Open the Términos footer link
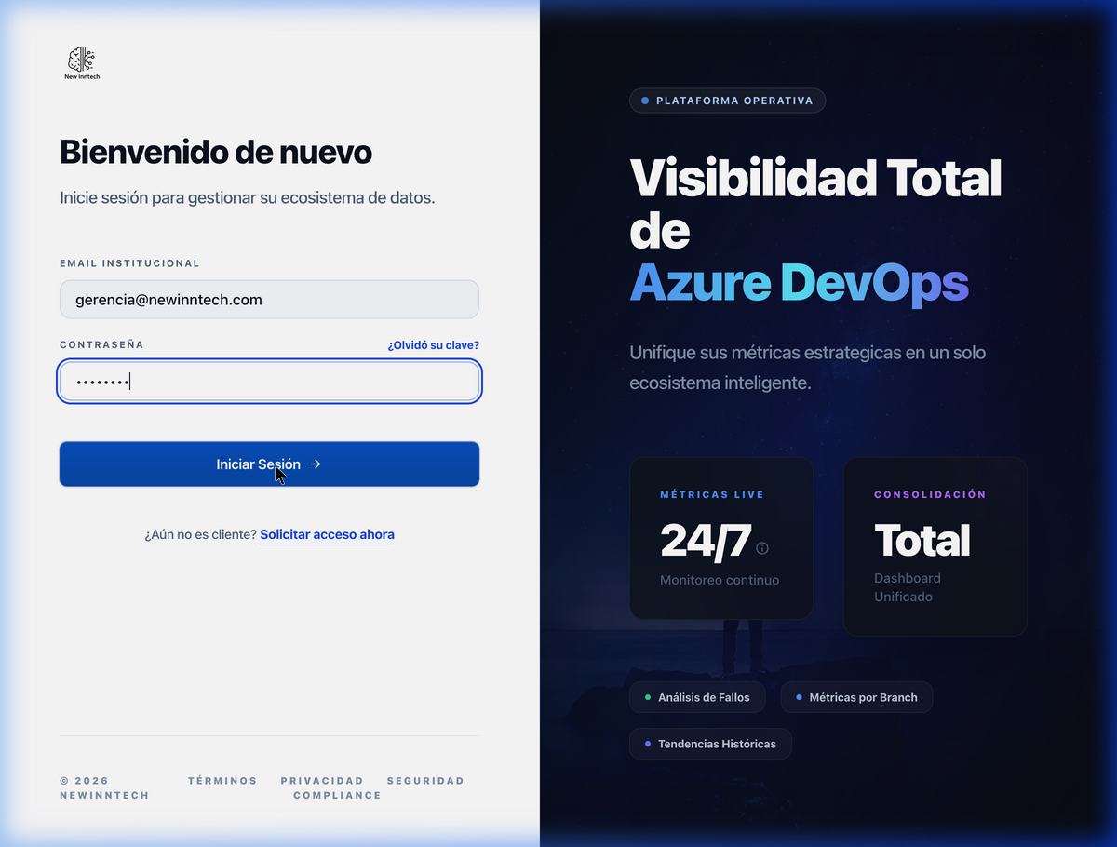 222,781
